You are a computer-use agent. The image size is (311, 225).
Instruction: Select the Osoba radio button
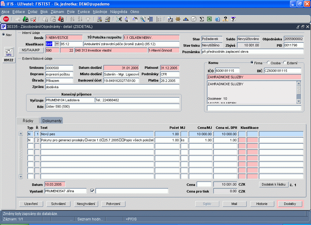[x=268, y=63]
